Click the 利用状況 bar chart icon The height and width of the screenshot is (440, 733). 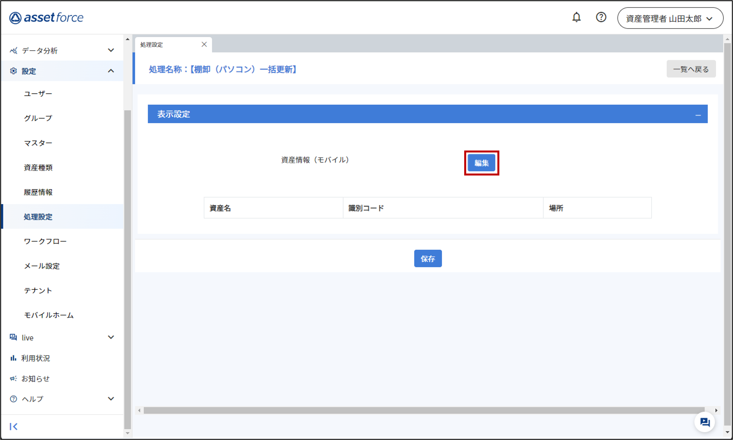[x=13, y=358]
